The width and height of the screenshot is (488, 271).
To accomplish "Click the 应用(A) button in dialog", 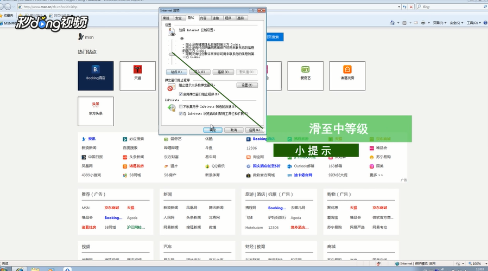I will pyautogui.click(x=255, y=130).
